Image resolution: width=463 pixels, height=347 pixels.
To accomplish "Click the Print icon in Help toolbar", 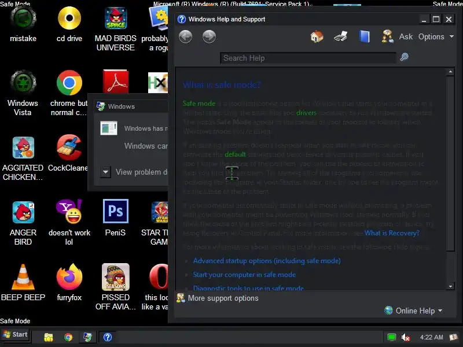I will click(x=340, y=36).
